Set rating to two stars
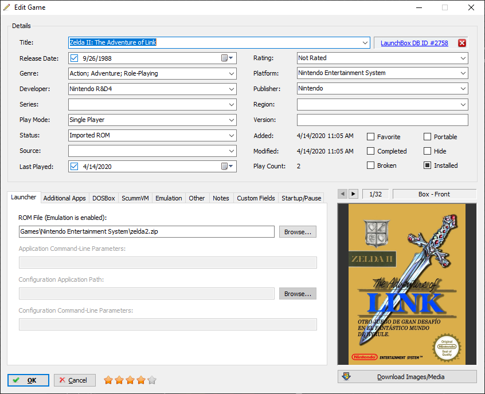485x394 pixels. pos(119,380)
